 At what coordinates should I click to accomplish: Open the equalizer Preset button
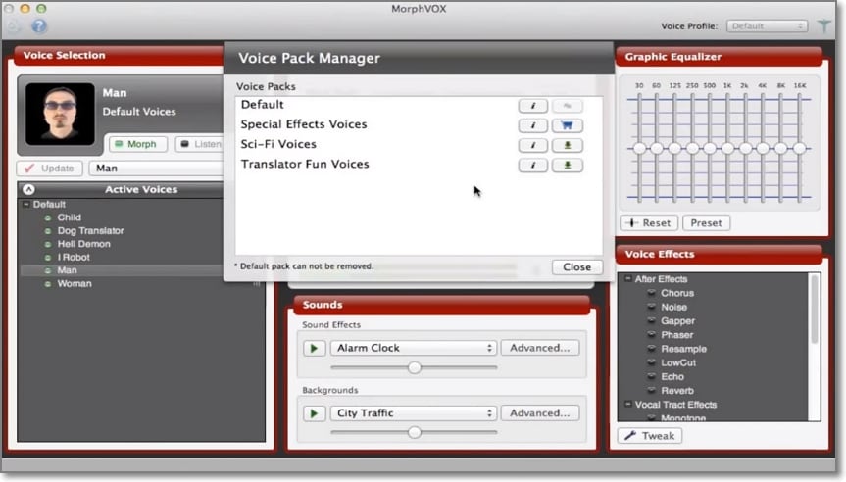[x=706, y=223]
